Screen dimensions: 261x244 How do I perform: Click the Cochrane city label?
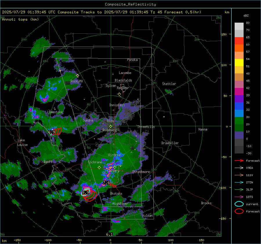coord(95,162)
